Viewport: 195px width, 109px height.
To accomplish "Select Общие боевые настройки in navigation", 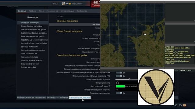I will [x=32, y=26].
